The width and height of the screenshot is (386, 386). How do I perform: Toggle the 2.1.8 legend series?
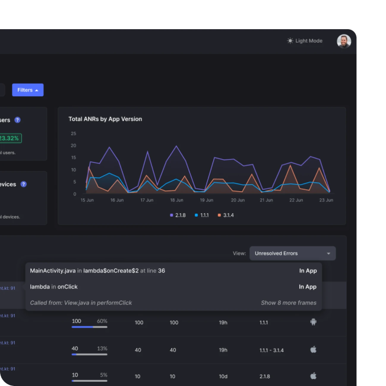click(x=178, y=215)
